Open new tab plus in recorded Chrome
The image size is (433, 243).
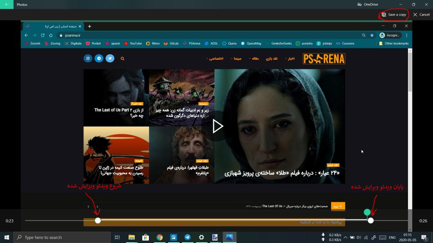89,26
